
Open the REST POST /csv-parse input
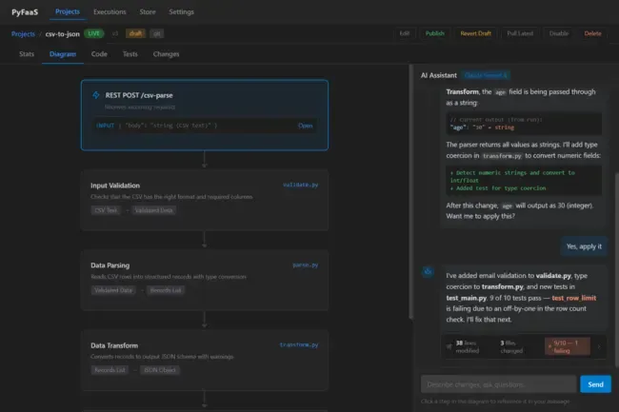click(x=305, y=126)
